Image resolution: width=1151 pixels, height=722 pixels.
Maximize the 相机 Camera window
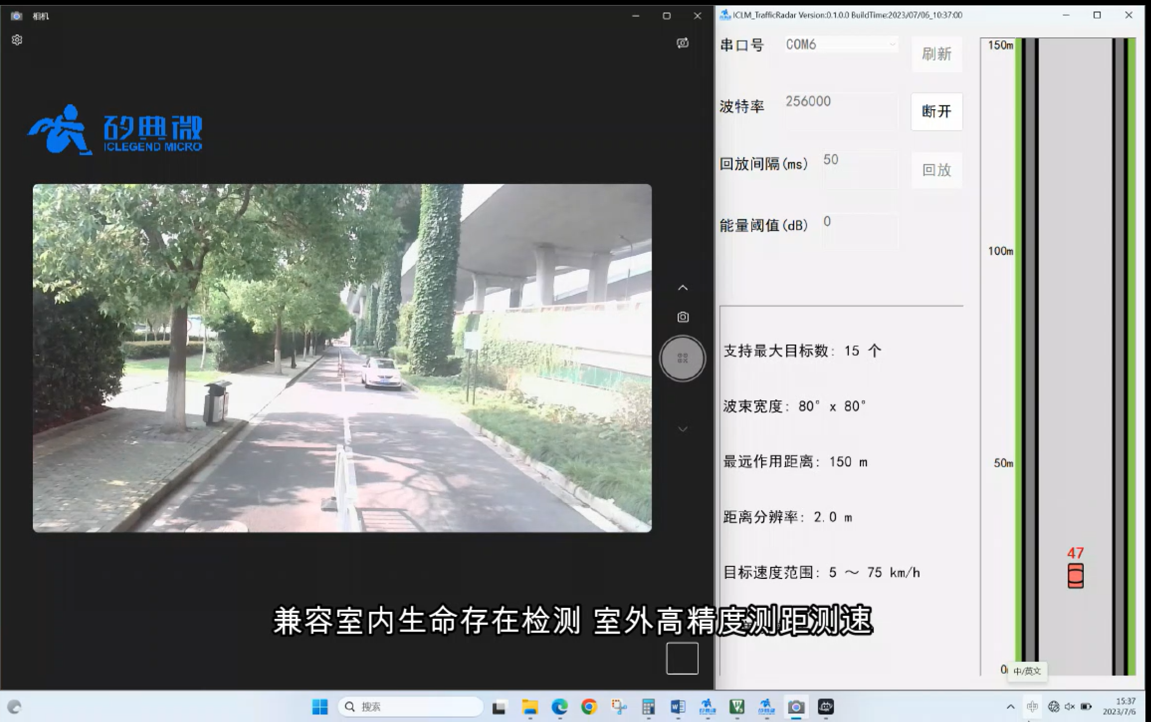coord(667,16)
